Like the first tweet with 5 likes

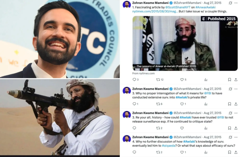(183, 80)
